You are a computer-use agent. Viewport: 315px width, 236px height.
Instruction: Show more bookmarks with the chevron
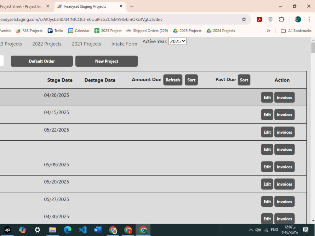[268, 31]
